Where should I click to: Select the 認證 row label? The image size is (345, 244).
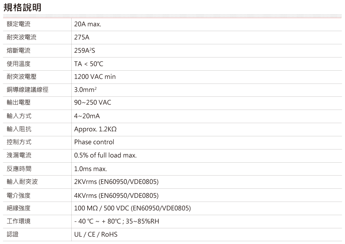pos(13,235)
